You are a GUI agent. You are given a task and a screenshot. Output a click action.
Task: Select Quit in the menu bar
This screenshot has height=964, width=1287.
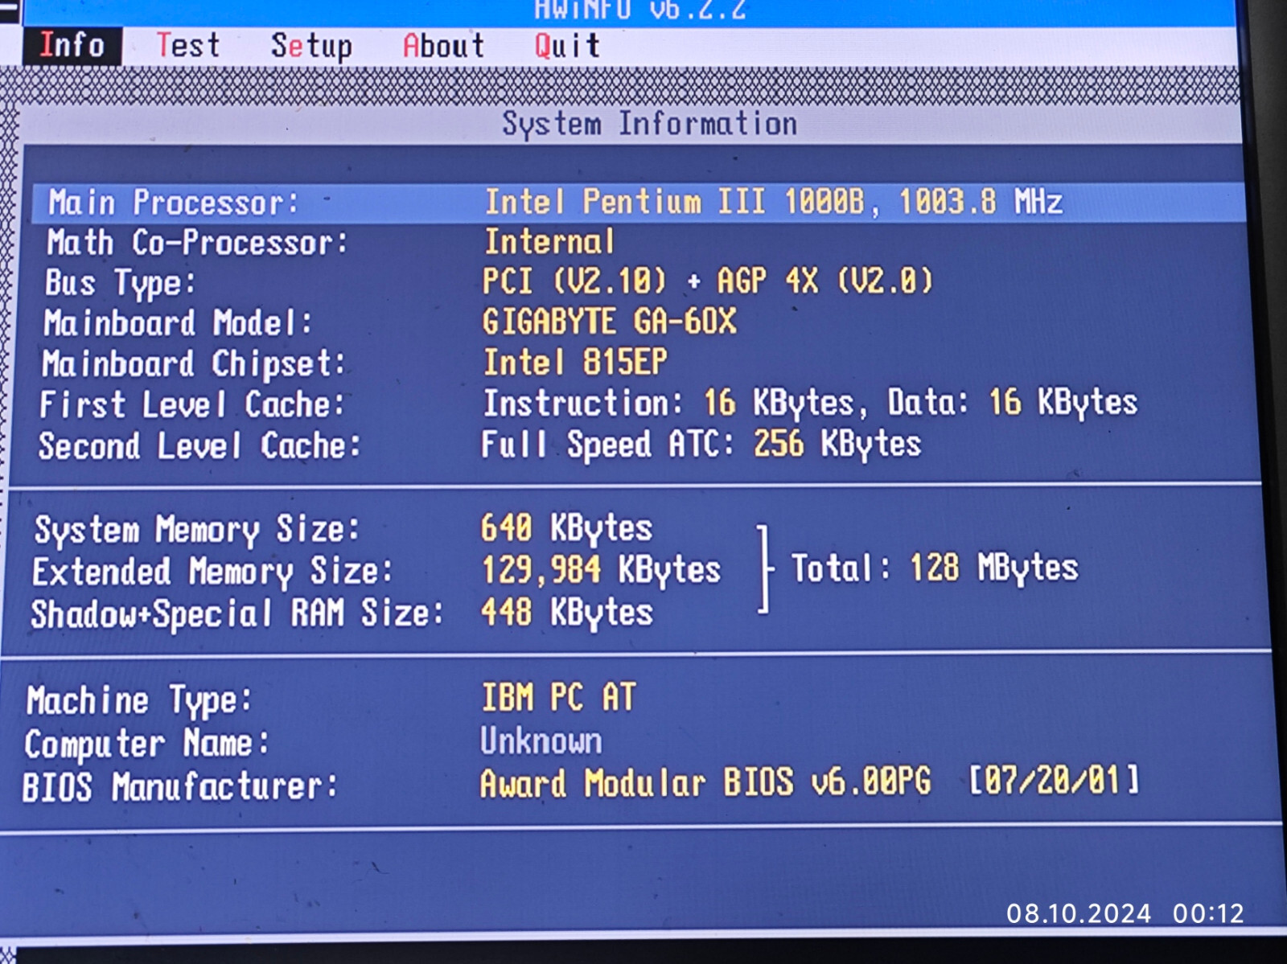(568, 46)
